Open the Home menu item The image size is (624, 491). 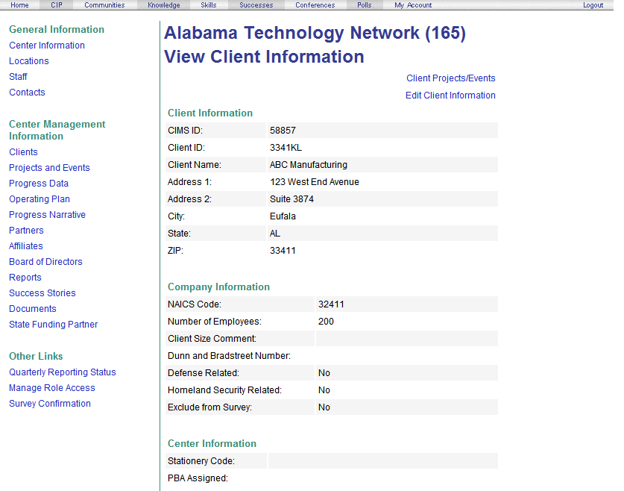pyautogui.click(x=19, y=5)
